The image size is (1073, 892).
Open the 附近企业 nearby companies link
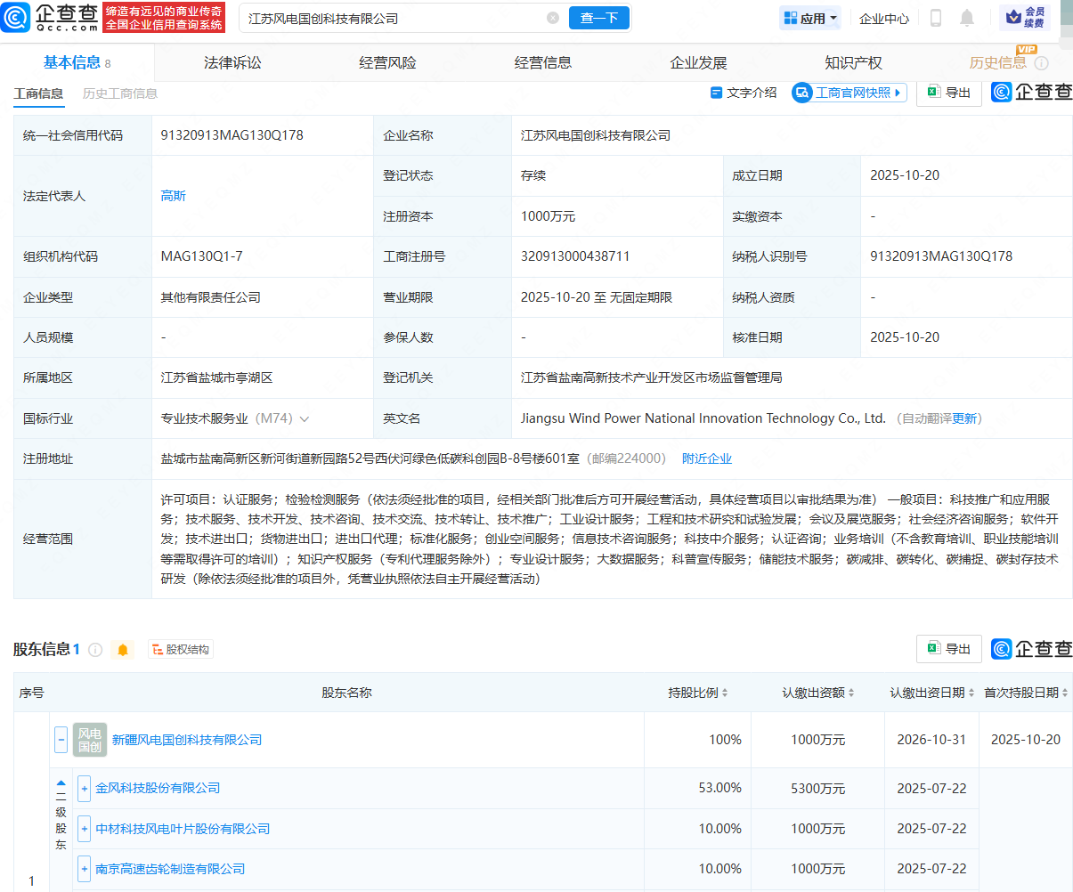(x=707, y=458)
